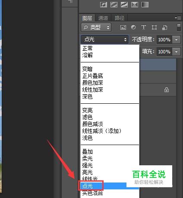Click the 填充 100% value field
This screenshot has width=183, height=198.
point(164,52)
